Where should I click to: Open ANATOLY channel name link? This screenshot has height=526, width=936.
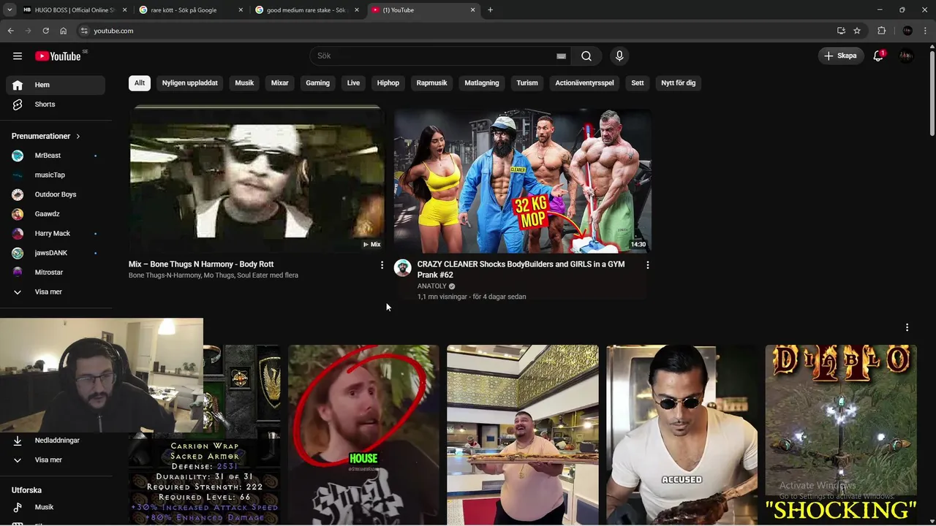pyautogui.click(x=431, y=286)
